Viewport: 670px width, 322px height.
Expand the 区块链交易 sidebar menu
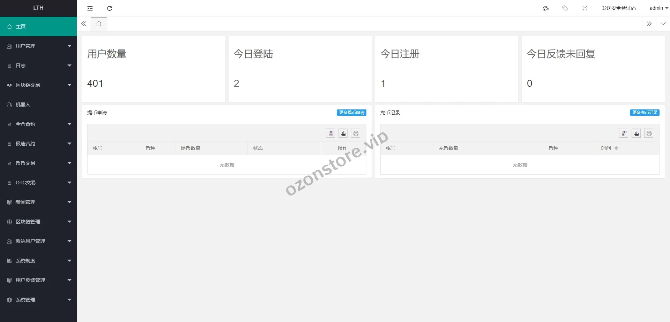[38, 85]
